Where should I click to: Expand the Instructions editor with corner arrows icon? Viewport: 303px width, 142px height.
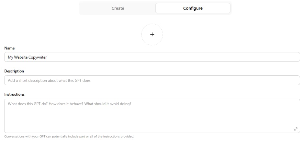point(296,129)
